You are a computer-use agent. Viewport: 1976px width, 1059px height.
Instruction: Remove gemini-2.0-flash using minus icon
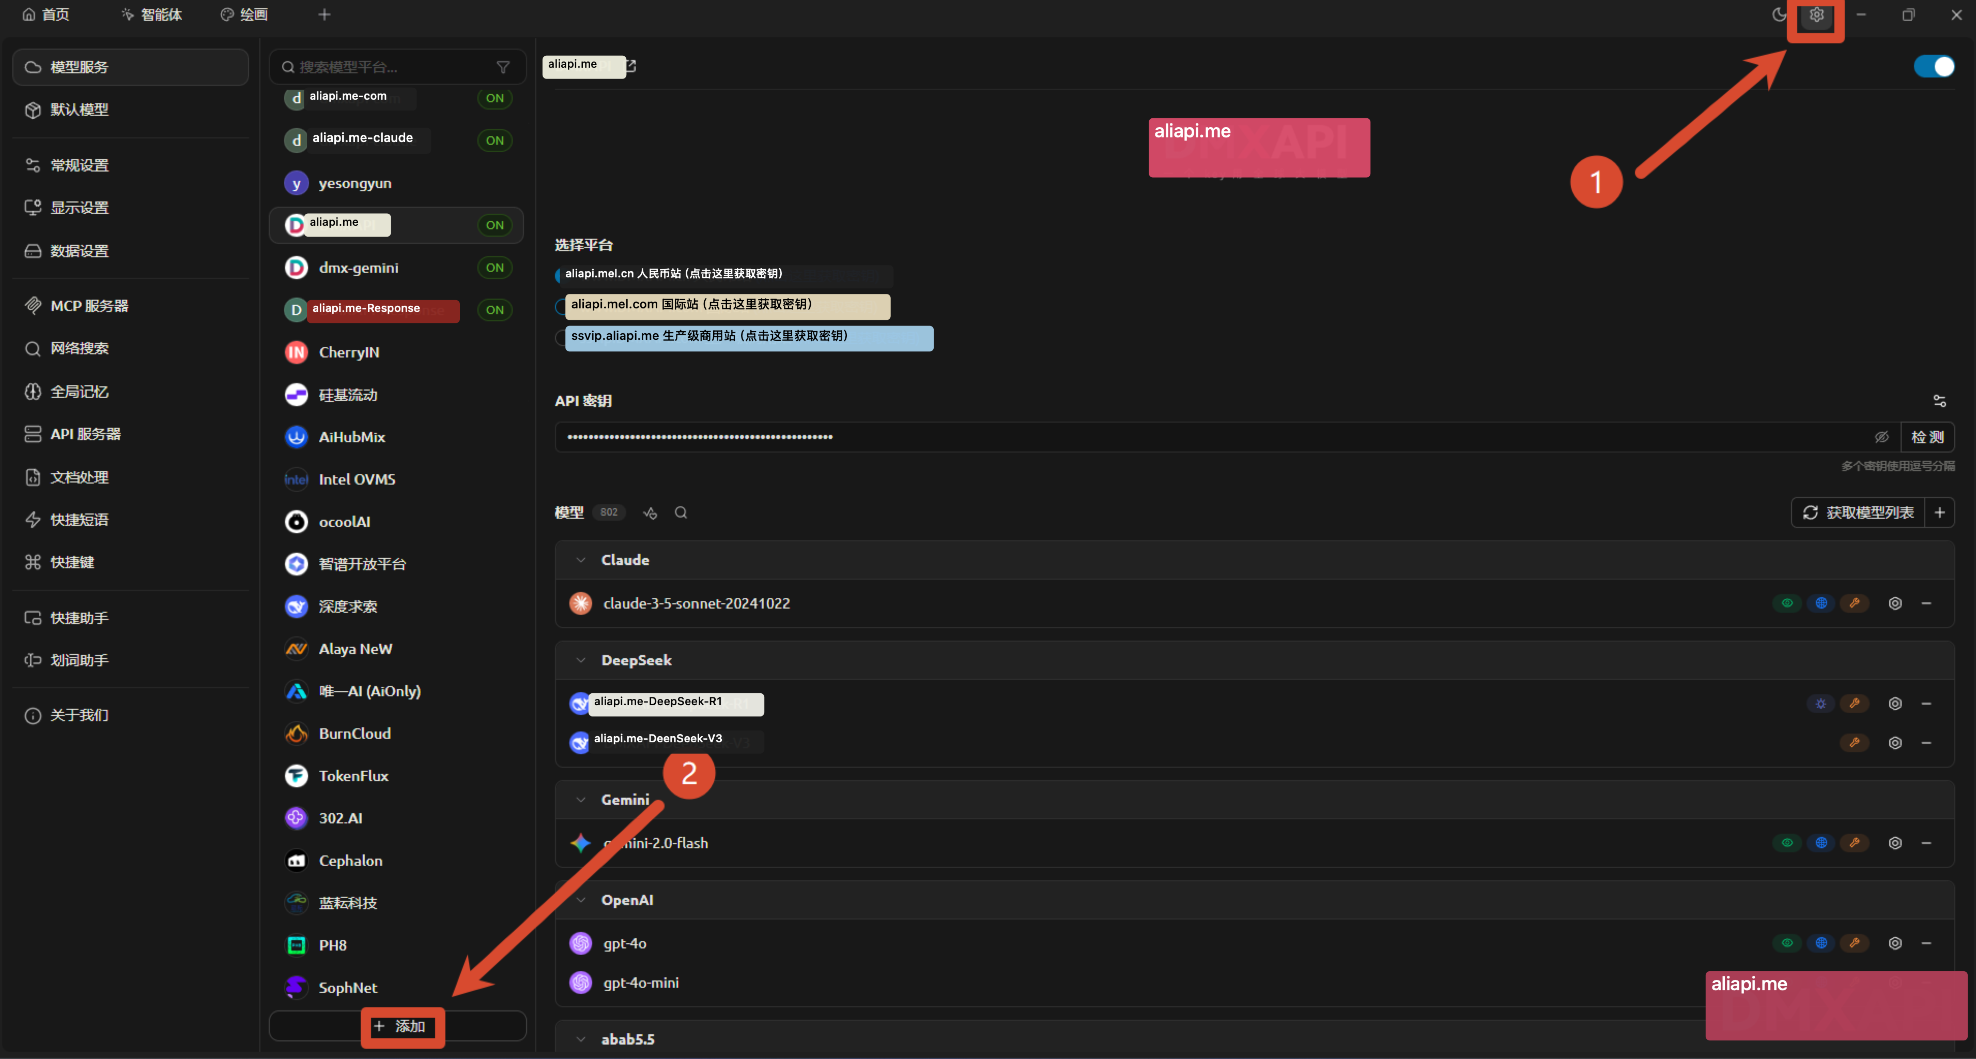(x=1926, y=843)
